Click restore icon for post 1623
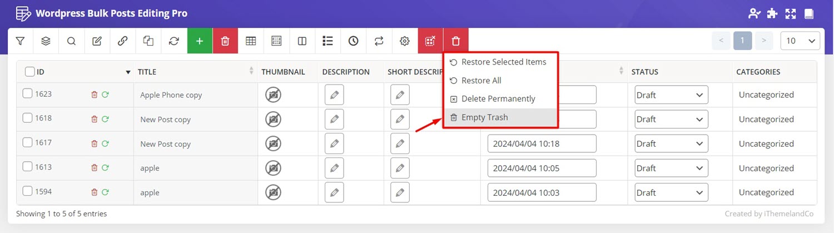Image resolution: width=834 pixels, height=233 pixels. (x=105, y=95)
